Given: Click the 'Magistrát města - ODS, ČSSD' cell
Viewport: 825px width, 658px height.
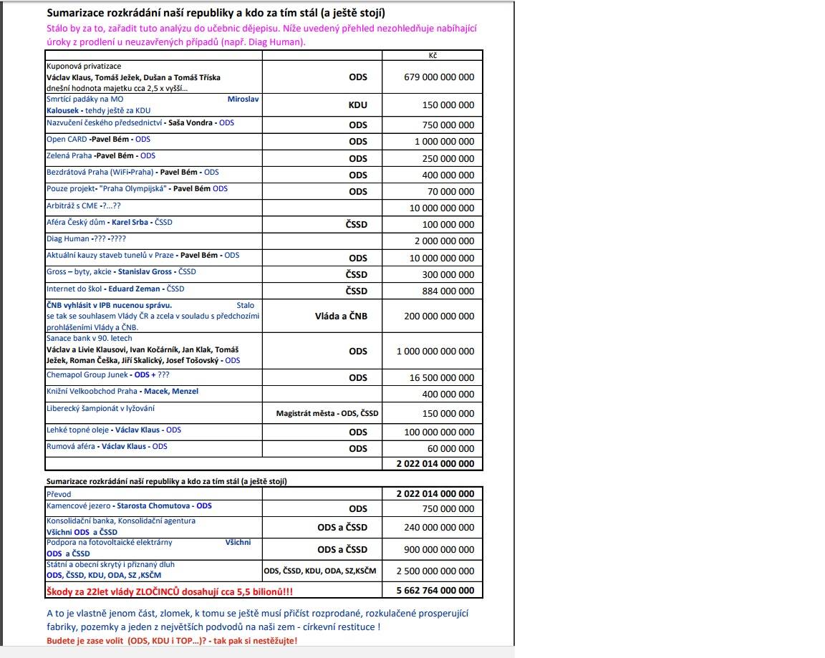Looking at the screenshot, I should [327, 413].
